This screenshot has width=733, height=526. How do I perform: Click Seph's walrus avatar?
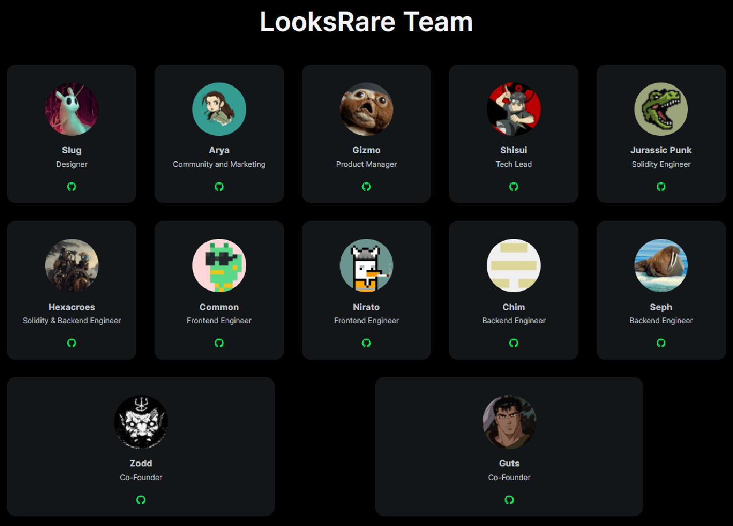pyautogui.click(x=661, y=265)
